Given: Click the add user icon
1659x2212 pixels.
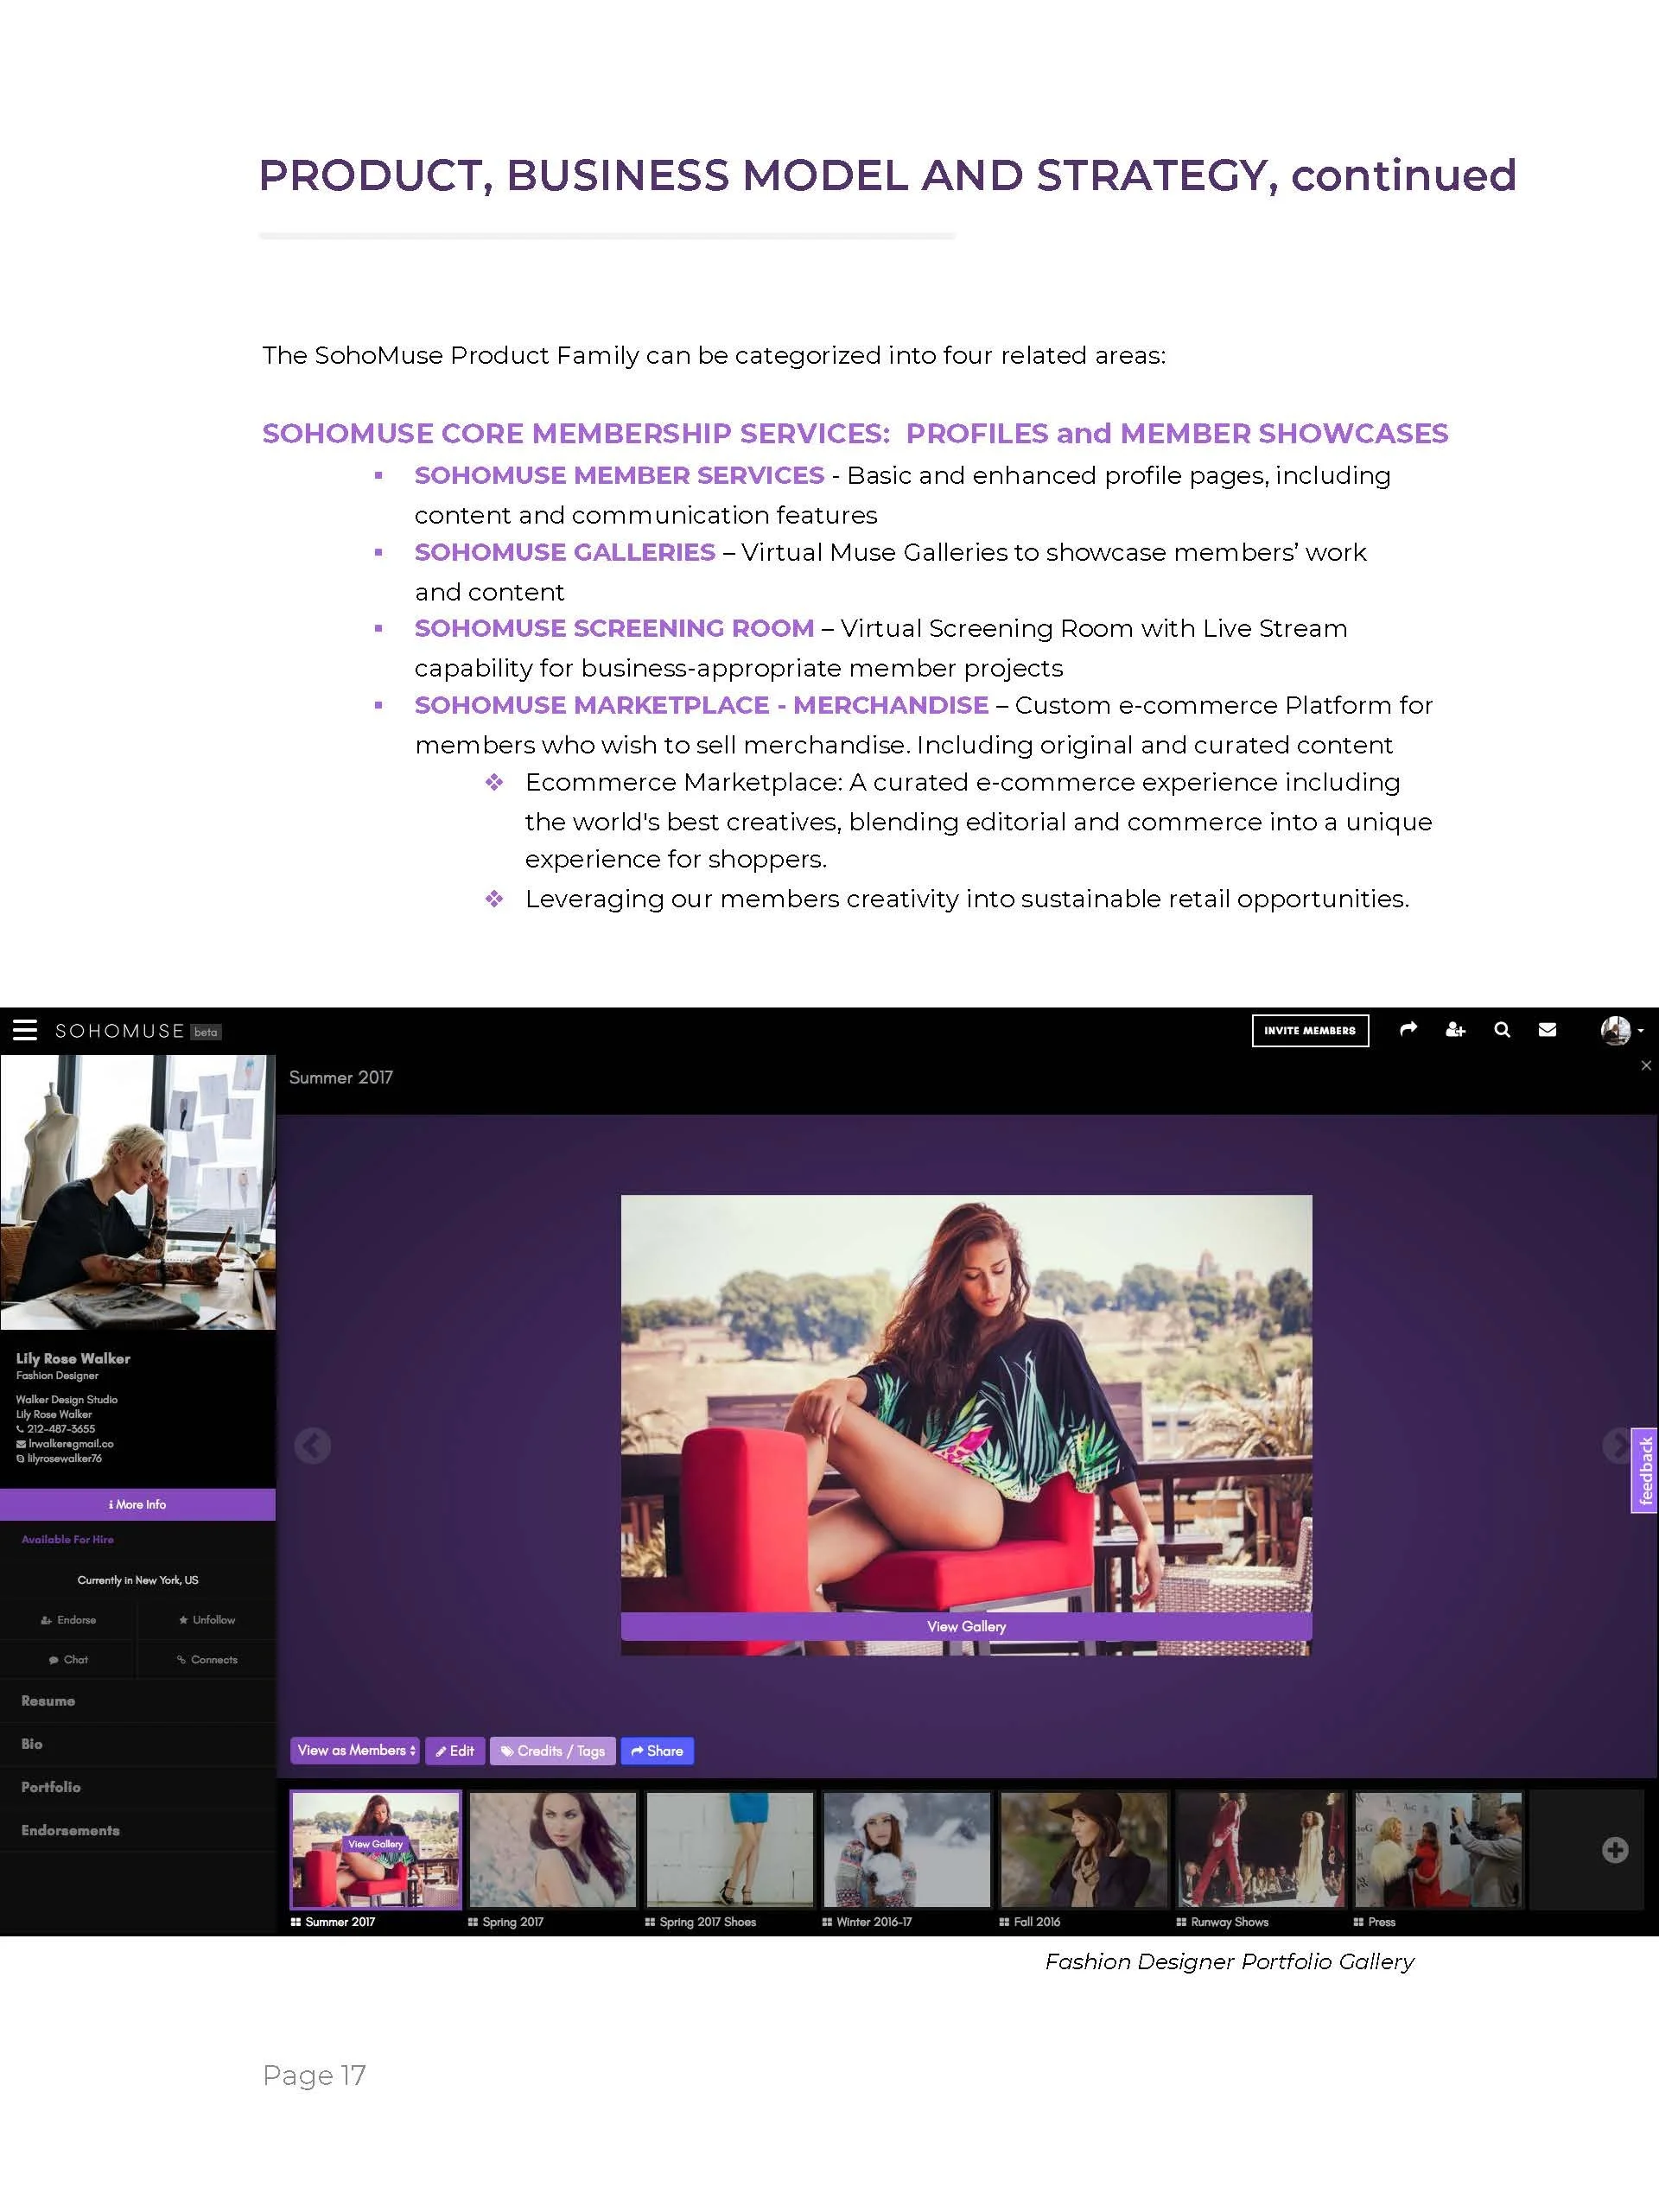Looking at the screenshot, I should (x=1455, y=1030).
